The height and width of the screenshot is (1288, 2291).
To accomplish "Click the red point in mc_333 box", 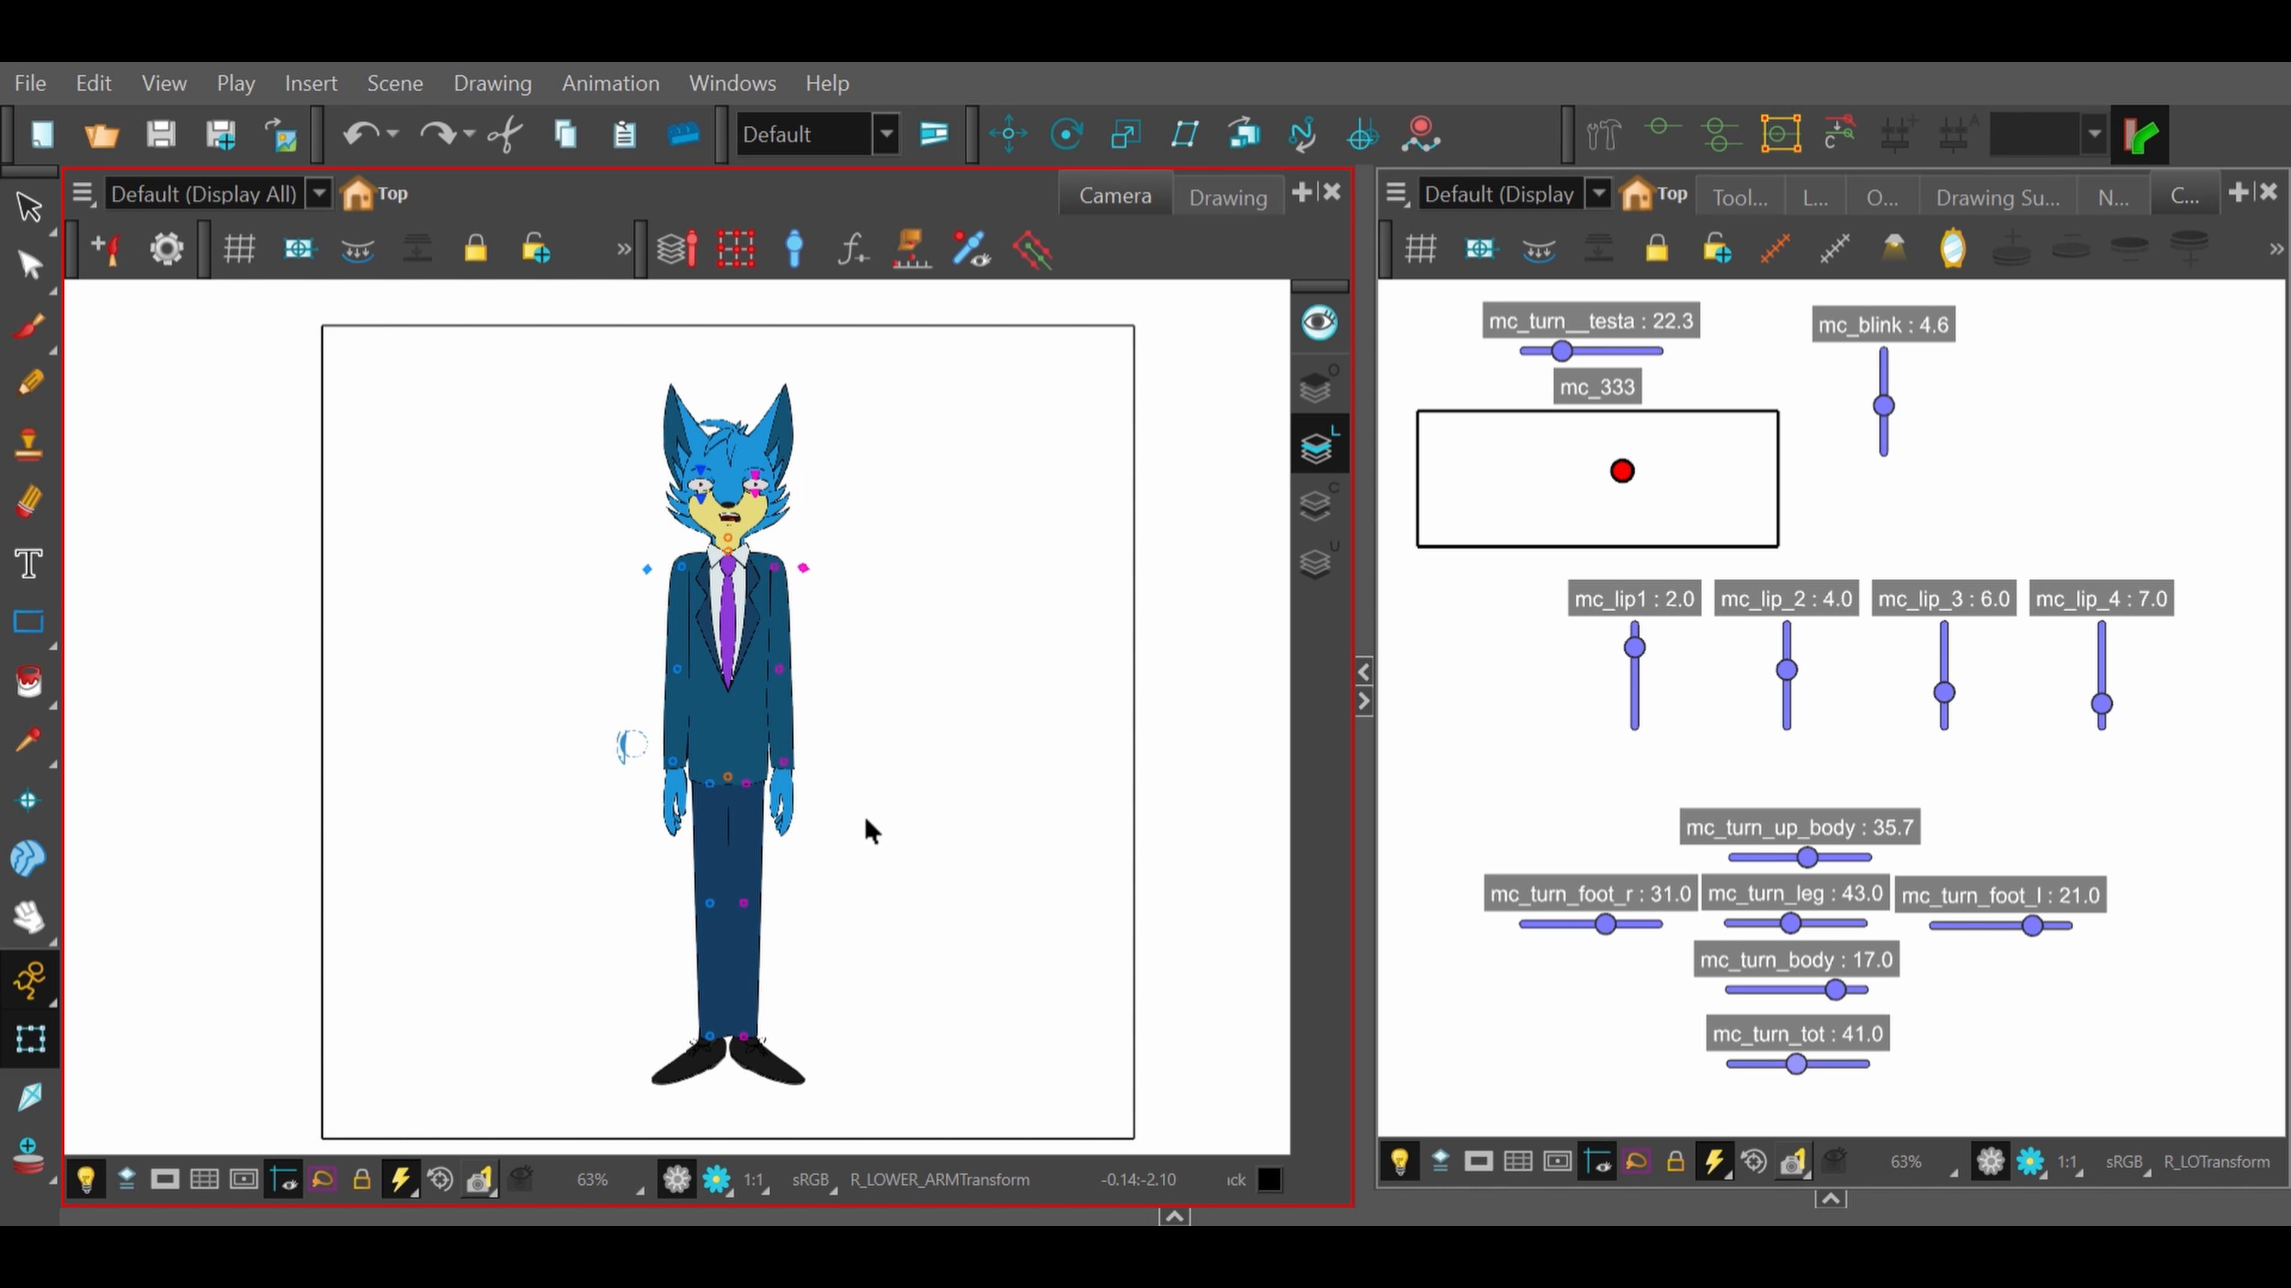I will (x=1622, y=471).
